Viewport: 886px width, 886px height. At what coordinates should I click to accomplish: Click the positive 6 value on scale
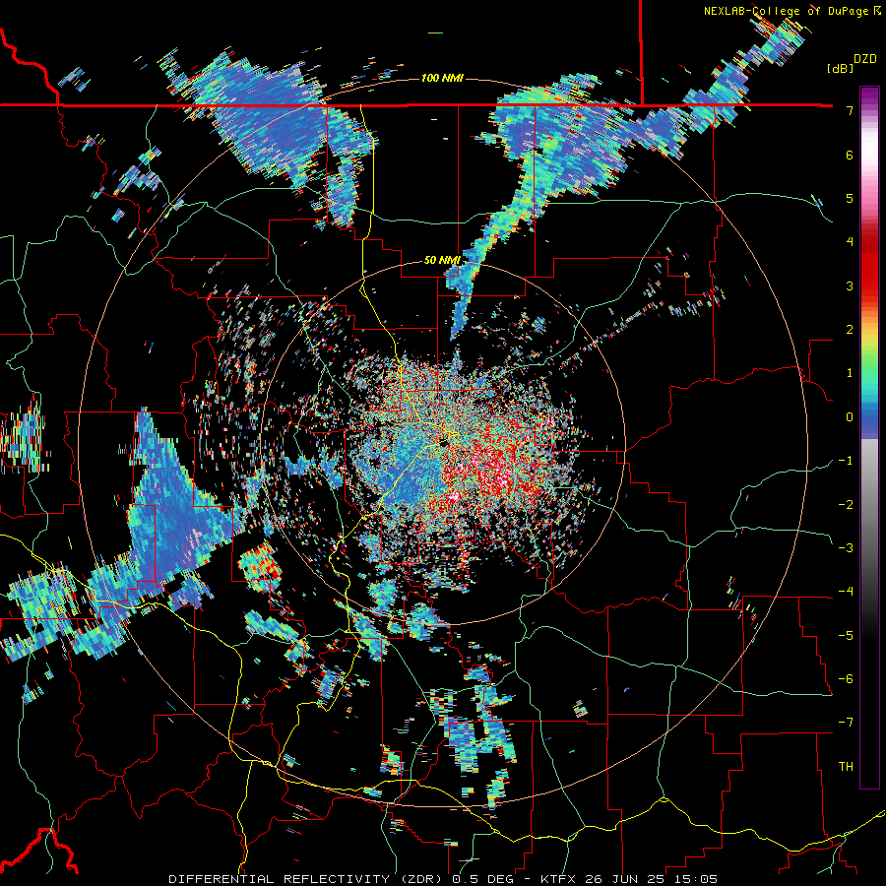coord(850,155)
